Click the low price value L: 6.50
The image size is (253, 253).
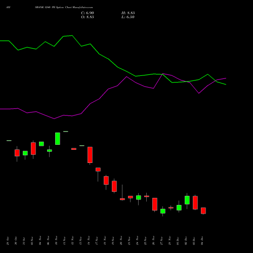(x=128, y=17)
